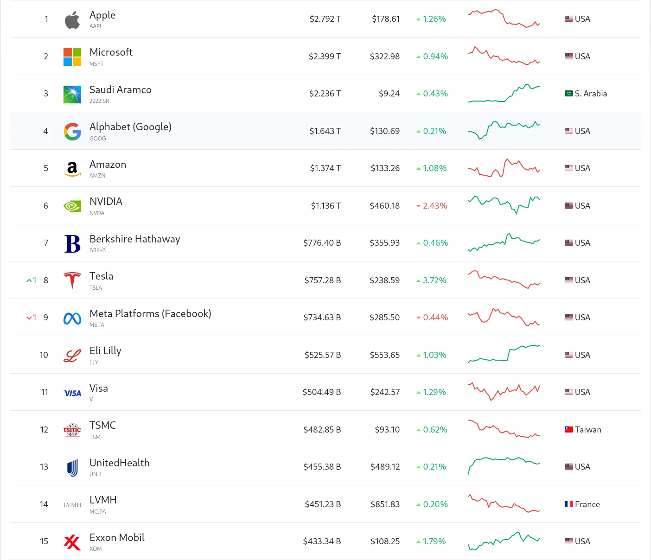Open the Microsoft company page
651x560 pixels.
click(x=111, y=52)
